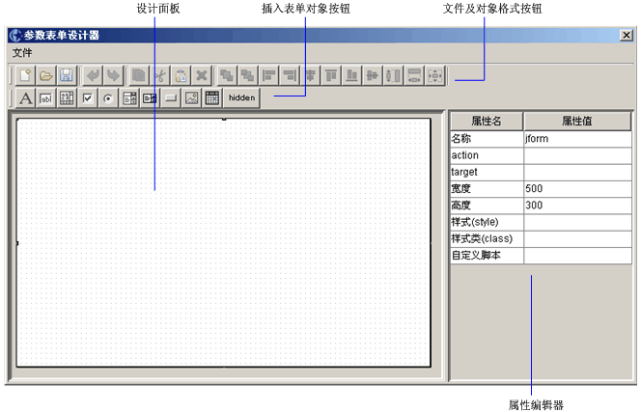Select the target property value field
Screen dimensions: 641x412
(x=577, y=173)
